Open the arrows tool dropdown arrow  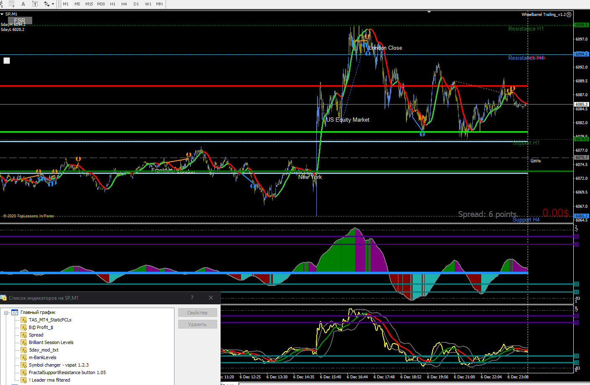click(53, 4)
